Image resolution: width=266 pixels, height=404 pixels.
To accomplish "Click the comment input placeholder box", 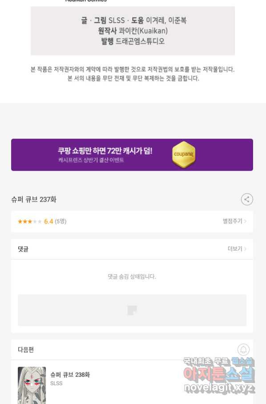I will tap(132, 310).
